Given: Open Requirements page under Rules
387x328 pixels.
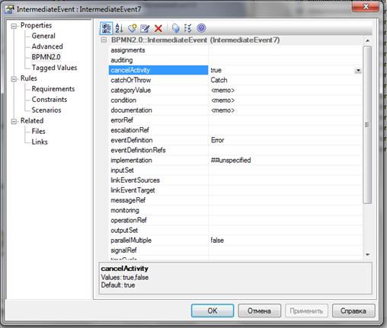Looking at the screenshot, I should tap(53, 89).
